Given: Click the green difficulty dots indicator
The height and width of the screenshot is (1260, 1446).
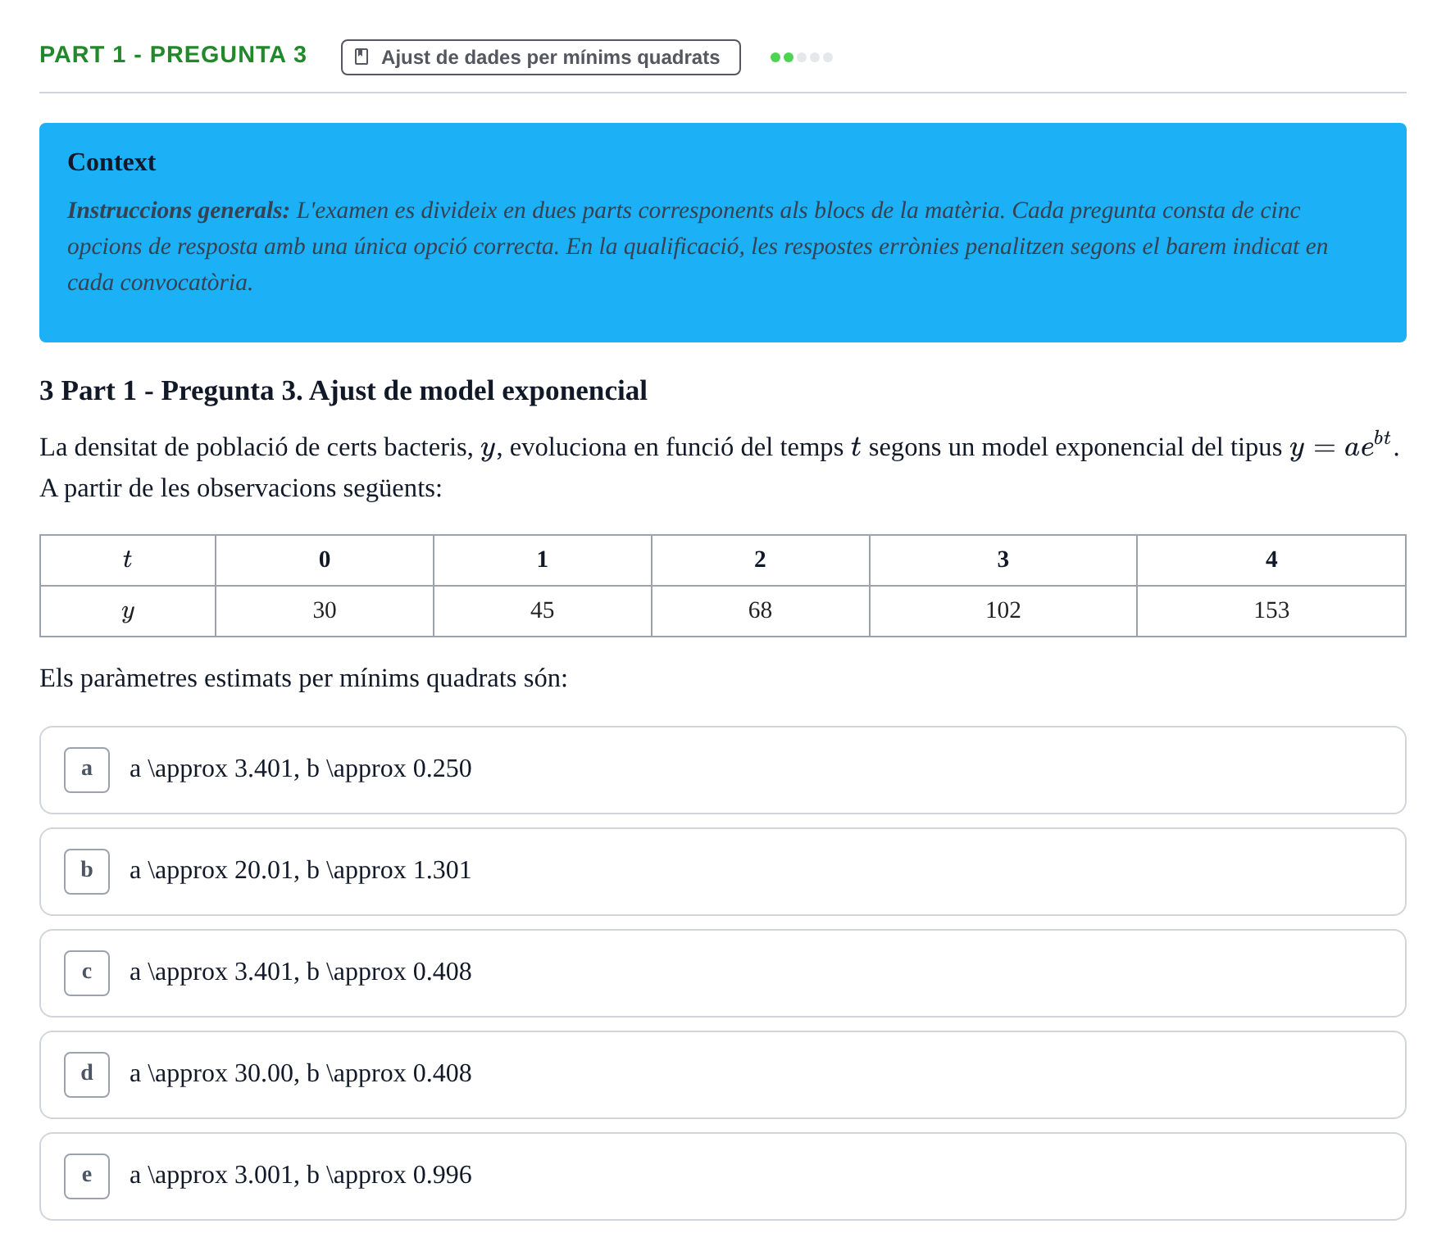Looking at the screenshot, I should (x=802, y=57).
